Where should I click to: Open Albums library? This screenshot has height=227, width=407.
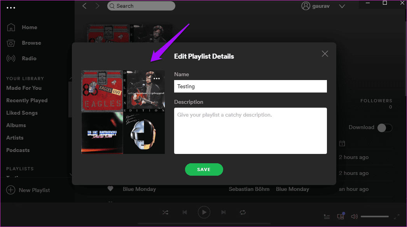[x=16, y=125]
